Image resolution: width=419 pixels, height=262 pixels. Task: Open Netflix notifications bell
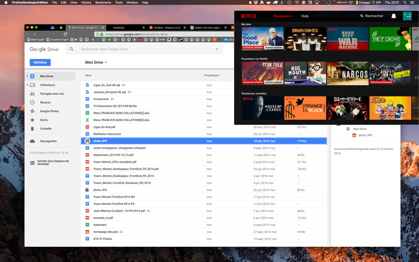coord(394,16)
